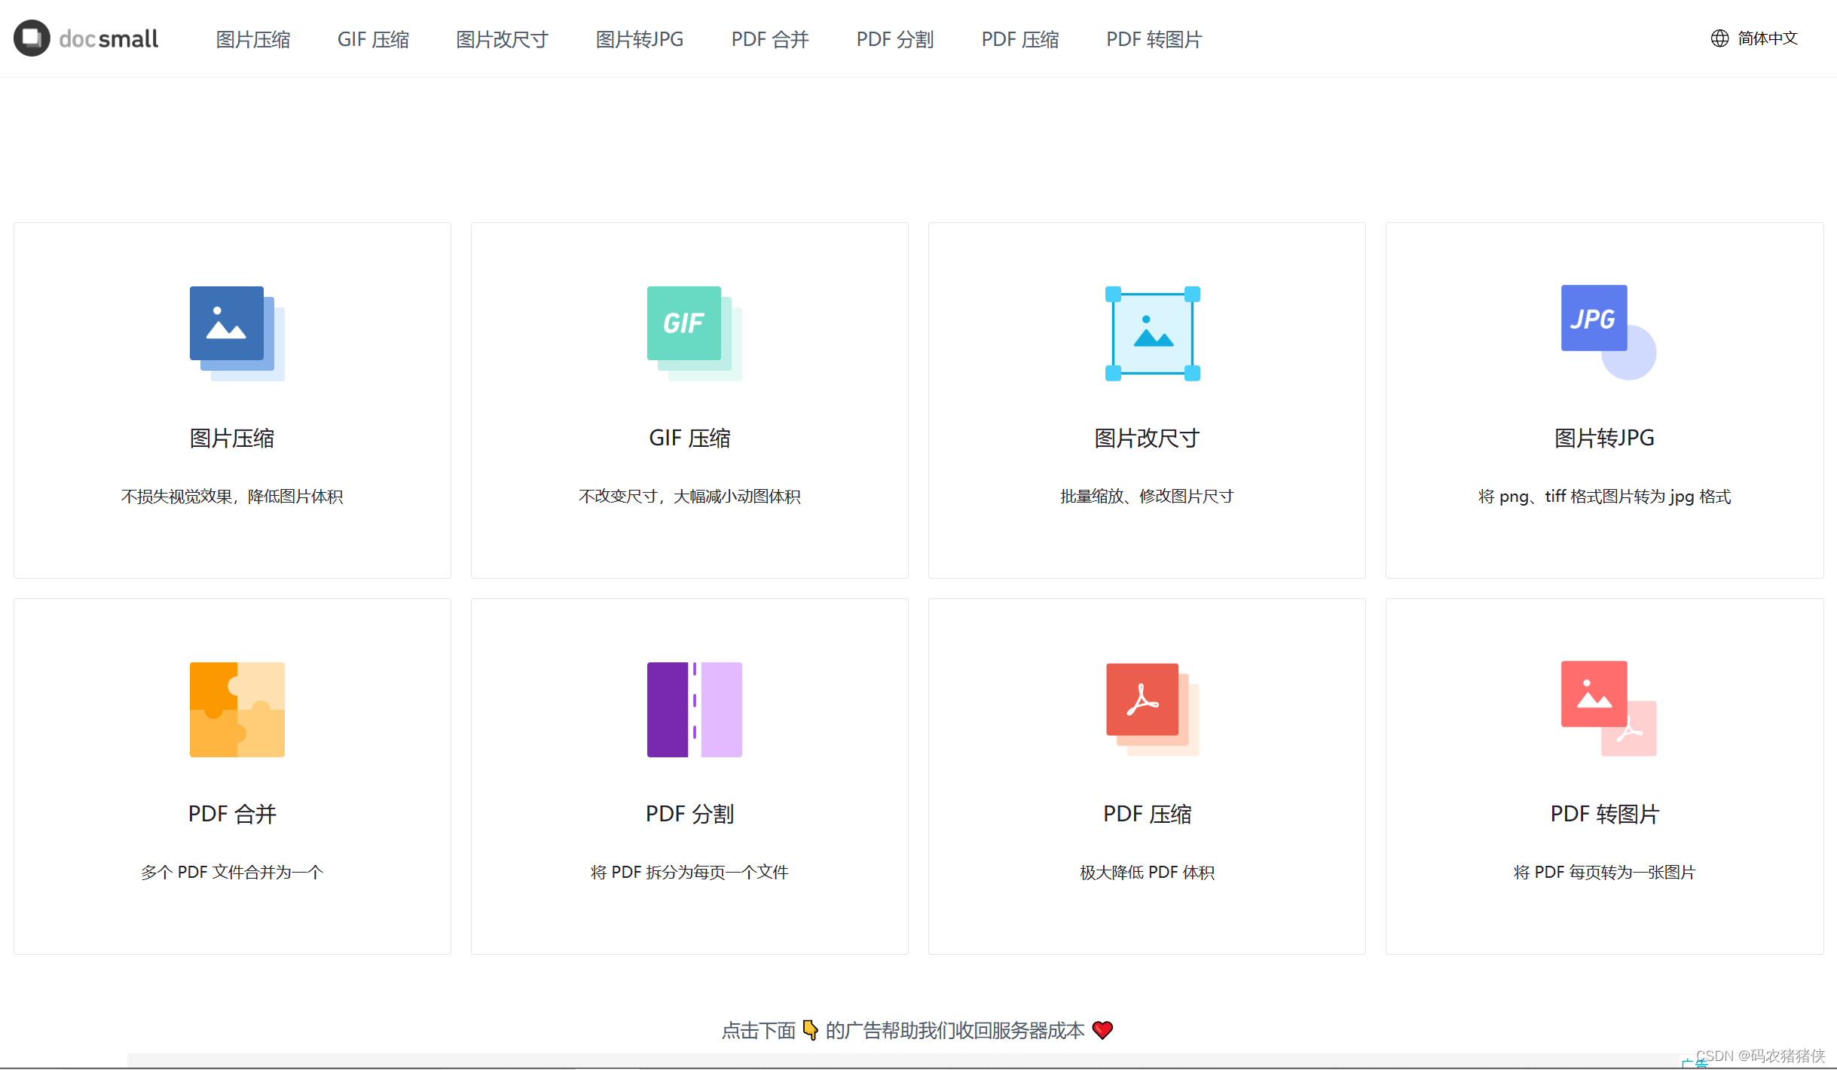
Task: Click the docsmall logo icon
Action: click(x=32, y=38)
